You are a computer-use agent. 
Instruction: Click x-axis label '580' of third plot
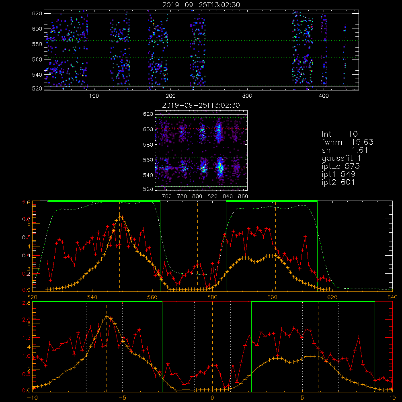pyautogui.click(x=212, y=297)
